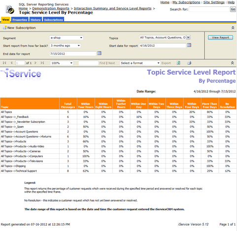Click the No Resolution column header

point(228,104)
